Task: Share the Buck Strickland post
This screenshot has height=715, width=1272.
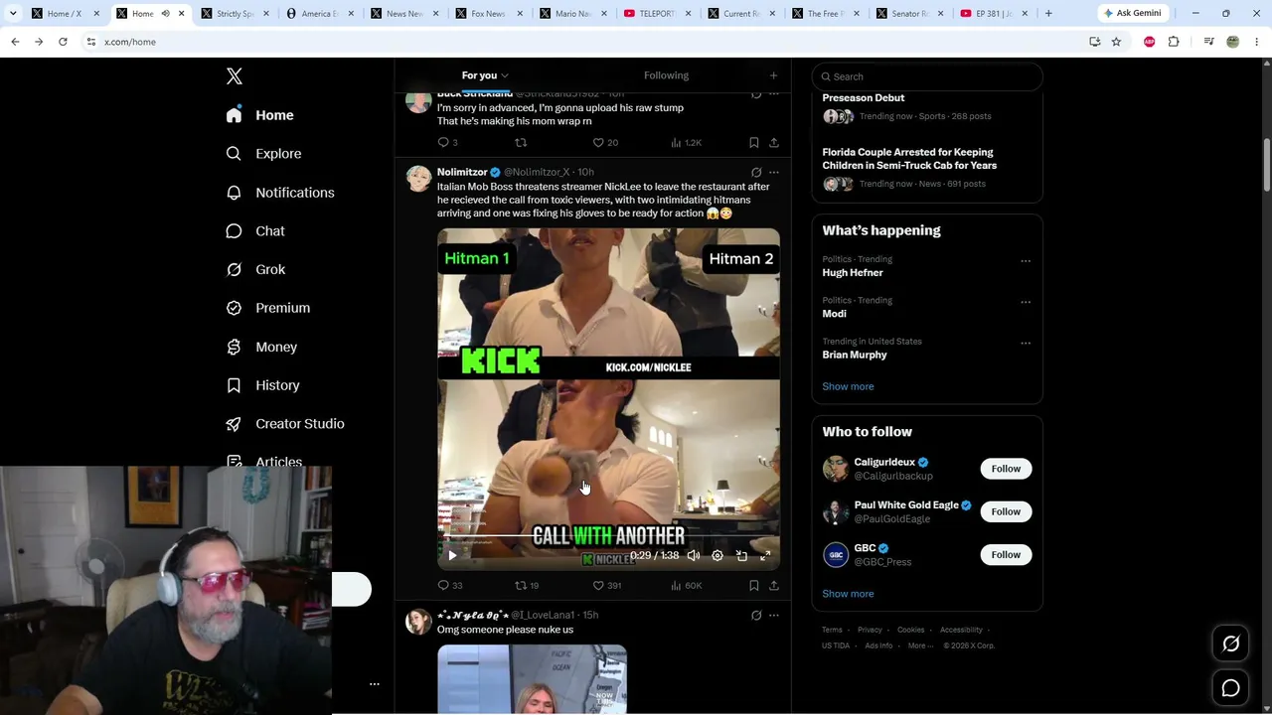Action: coord(774,143)
